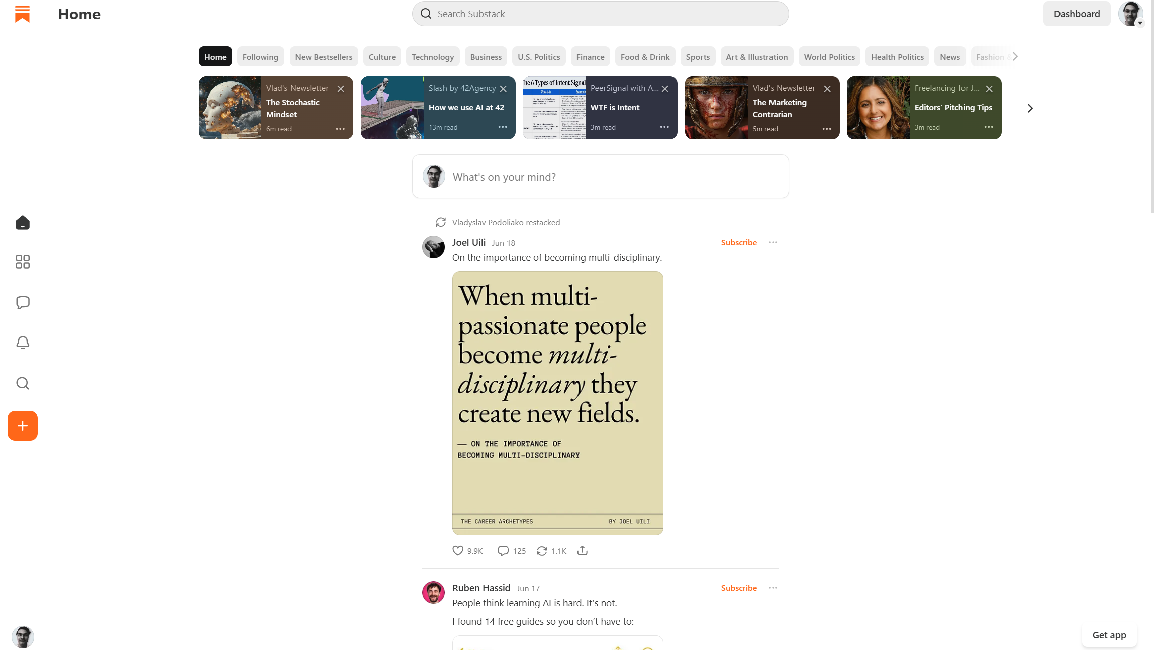1156x650 pixels.
Task: Select the Home category tab
Action: point(215,57)
